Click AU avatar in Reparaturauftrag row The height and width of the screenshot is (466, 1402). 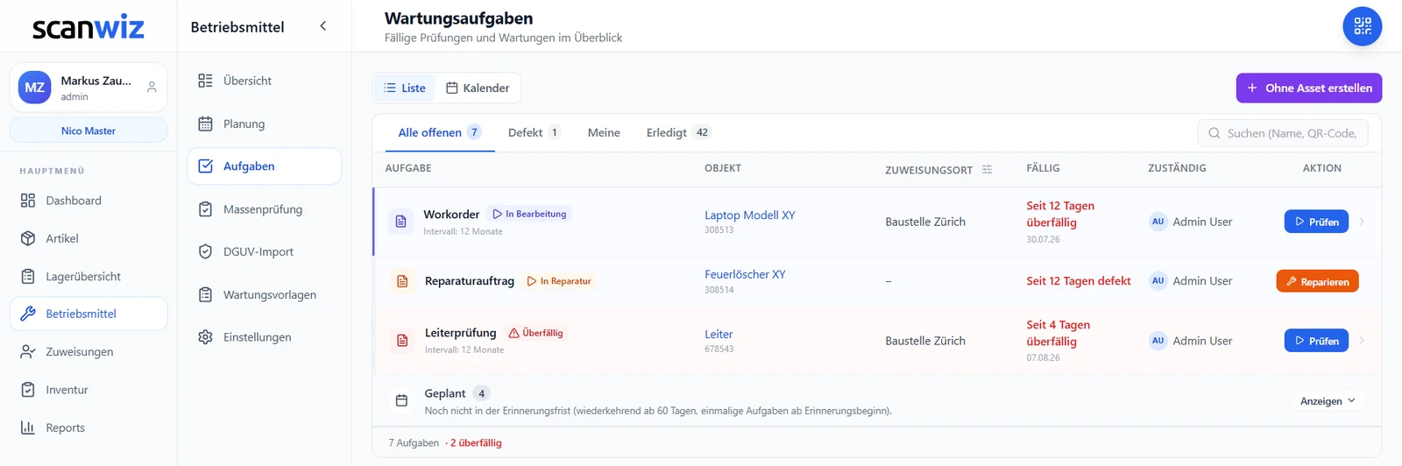point(1158,281)
